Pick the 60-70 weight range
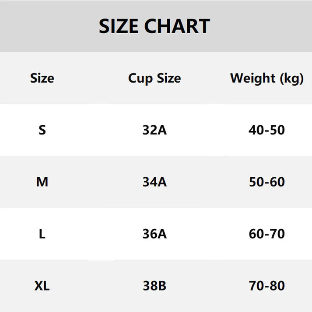This screenshot has width=312, height=312. [266, 234]
